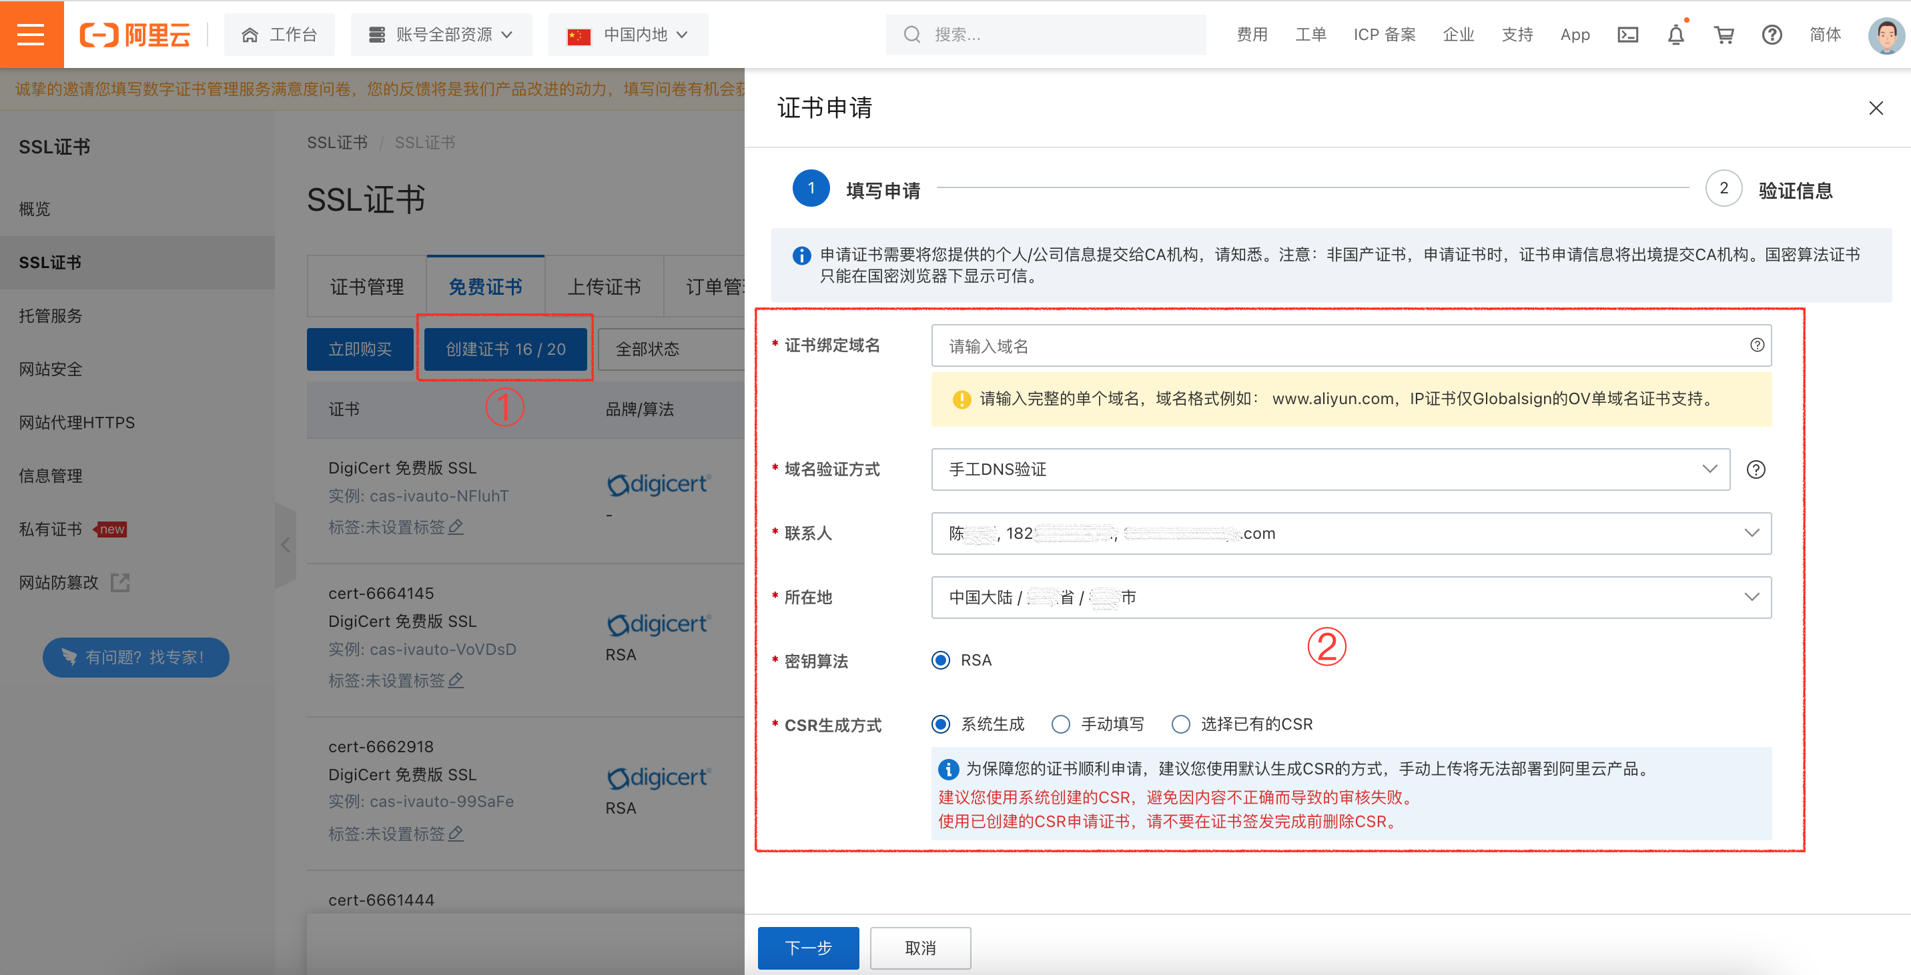
Task: Select the RSA key algorithm radio
Action: point(941,660)
